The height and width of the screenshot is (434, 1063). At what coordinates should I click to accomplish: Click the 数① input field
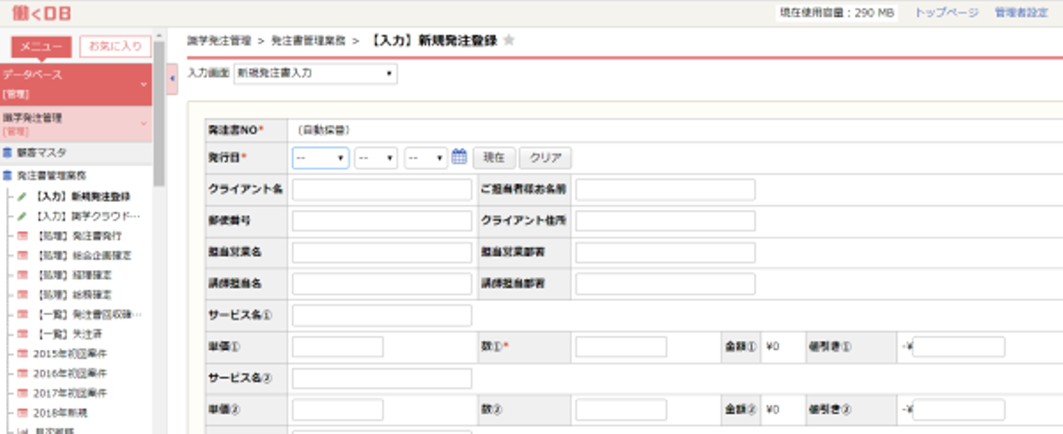[x=621, y=347]
